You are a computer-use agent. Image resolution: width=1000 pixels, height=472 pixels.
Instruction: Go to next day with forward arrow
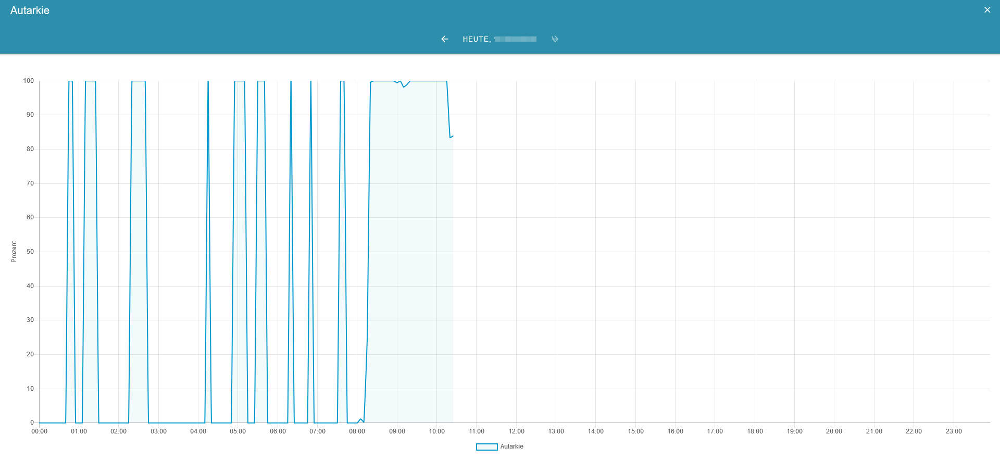tap(555, 39)
